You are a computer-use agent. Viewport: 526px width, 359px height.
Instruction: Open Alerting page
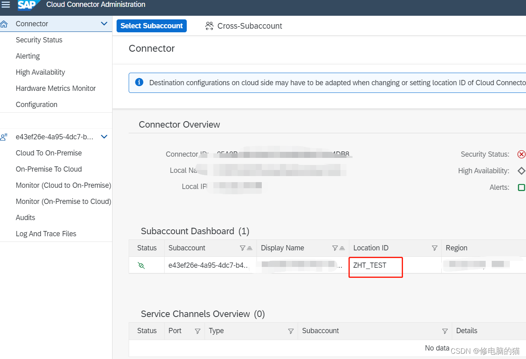tap(28, 56)
